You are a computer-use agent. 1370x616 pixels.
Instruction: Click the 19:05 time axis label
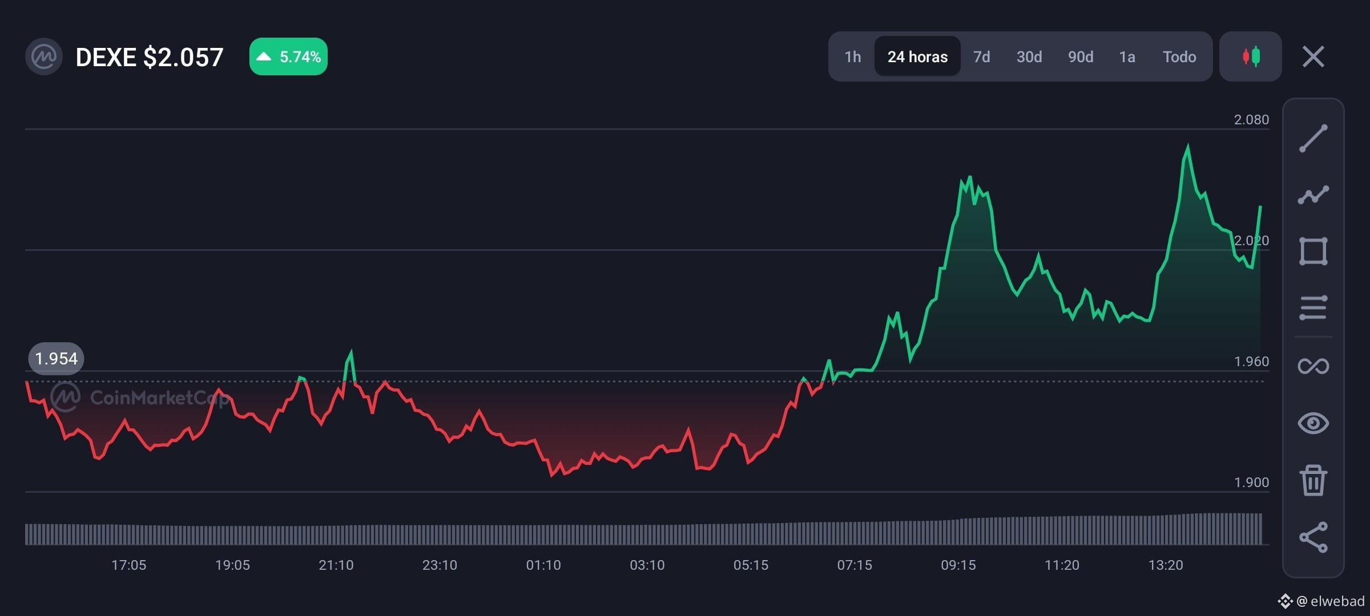pyautogui.click(x=232, y=565)
